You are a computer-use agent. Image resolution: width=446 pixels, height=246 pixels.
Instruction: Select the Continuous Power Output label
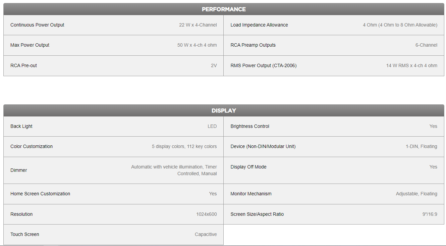click(x=37, y=25)
